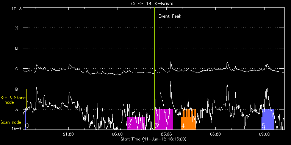The width and height of the screenshot is (291, 145).
Task: Click the C flare class axis label
Action: coord(17,69)
